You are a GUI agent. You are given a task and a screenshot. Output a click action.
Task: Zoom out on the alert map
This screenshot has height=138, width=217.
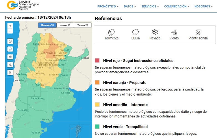10,31
